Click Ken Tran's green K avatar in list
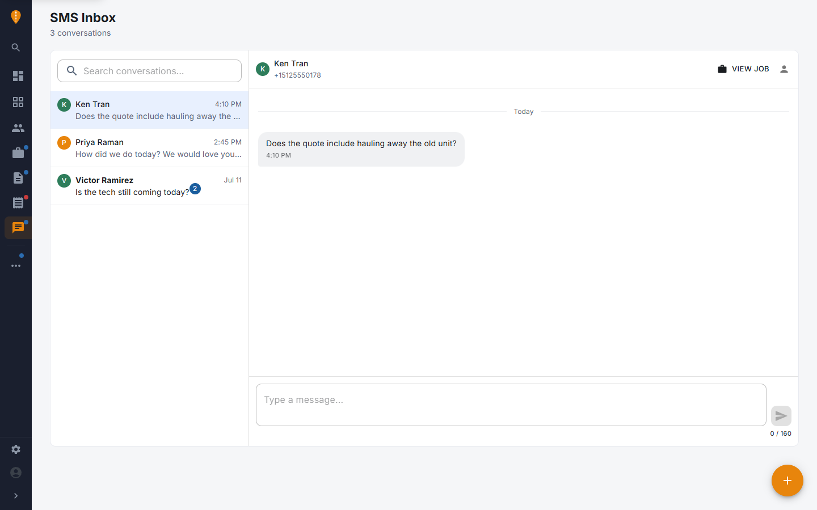The width and height of the screenshot is (817, 510). (64, 105)
